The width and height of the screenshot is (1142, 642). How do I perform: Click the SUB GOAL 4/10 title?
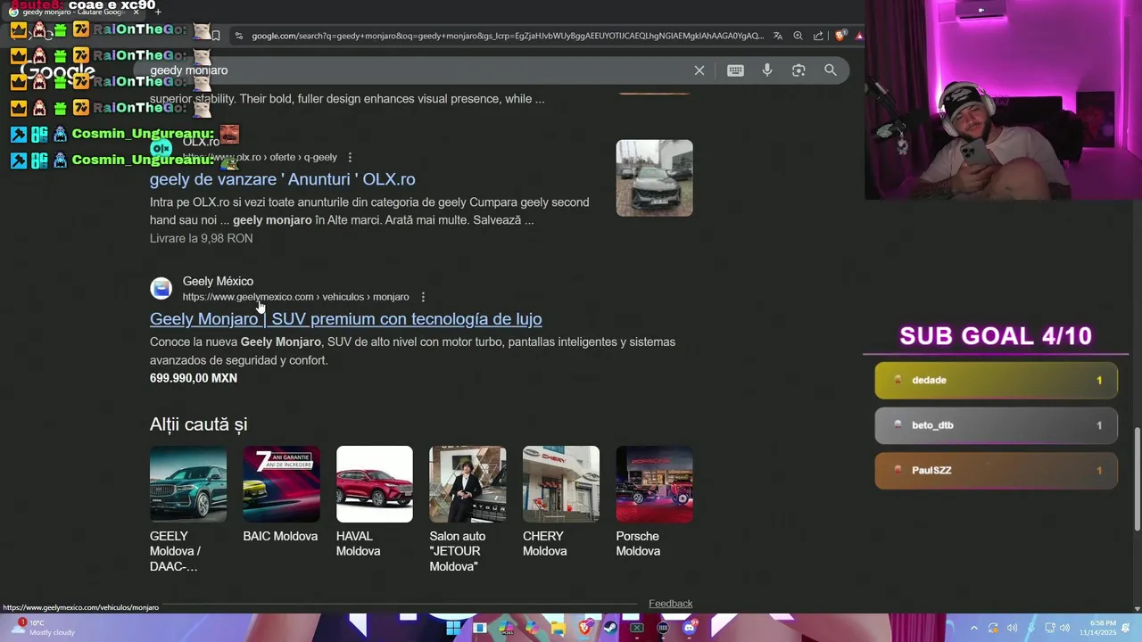(996, 336)
